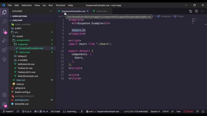Open the Extensions view

point(4,50)
